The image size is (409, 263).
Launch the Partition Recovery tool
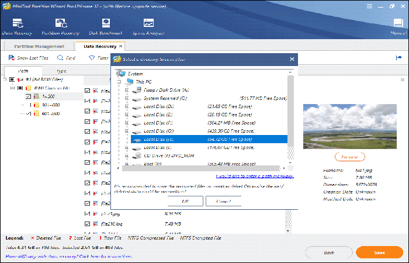point(61,27)
